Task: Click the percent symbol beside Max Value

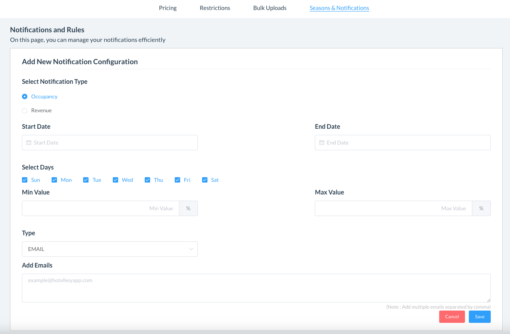Action: coord(481,208)
